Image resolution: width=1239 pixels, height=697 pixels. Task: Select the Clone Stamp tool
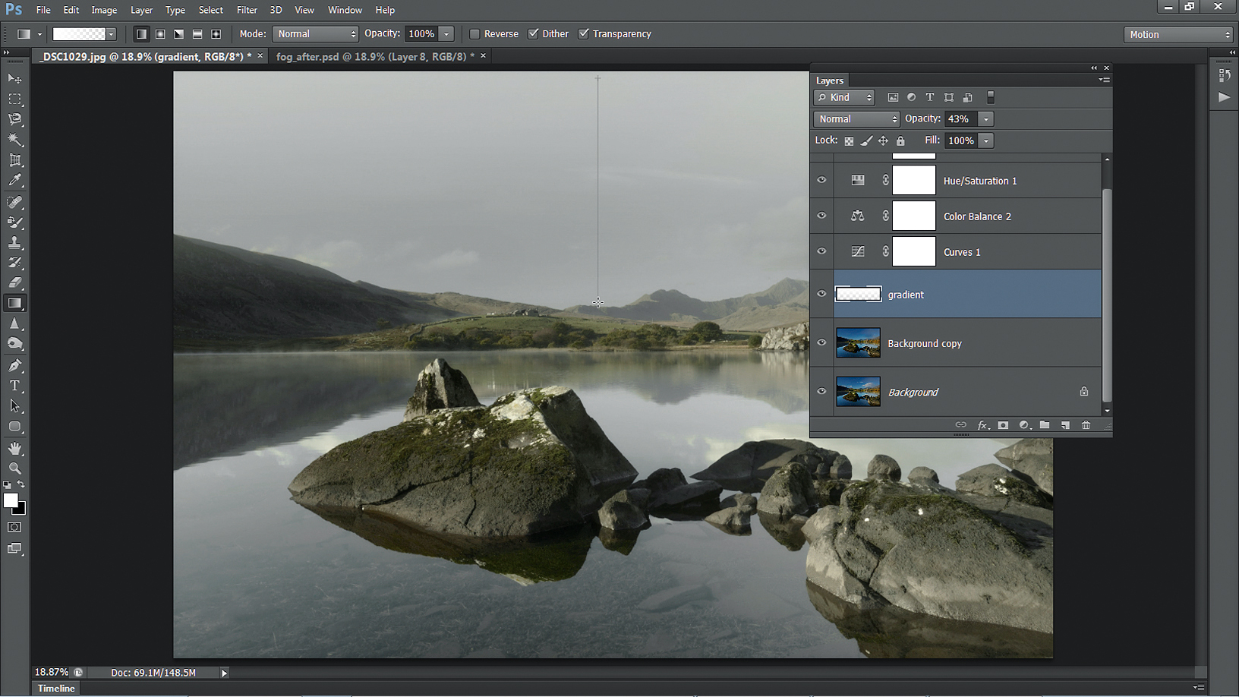[14, 243]
